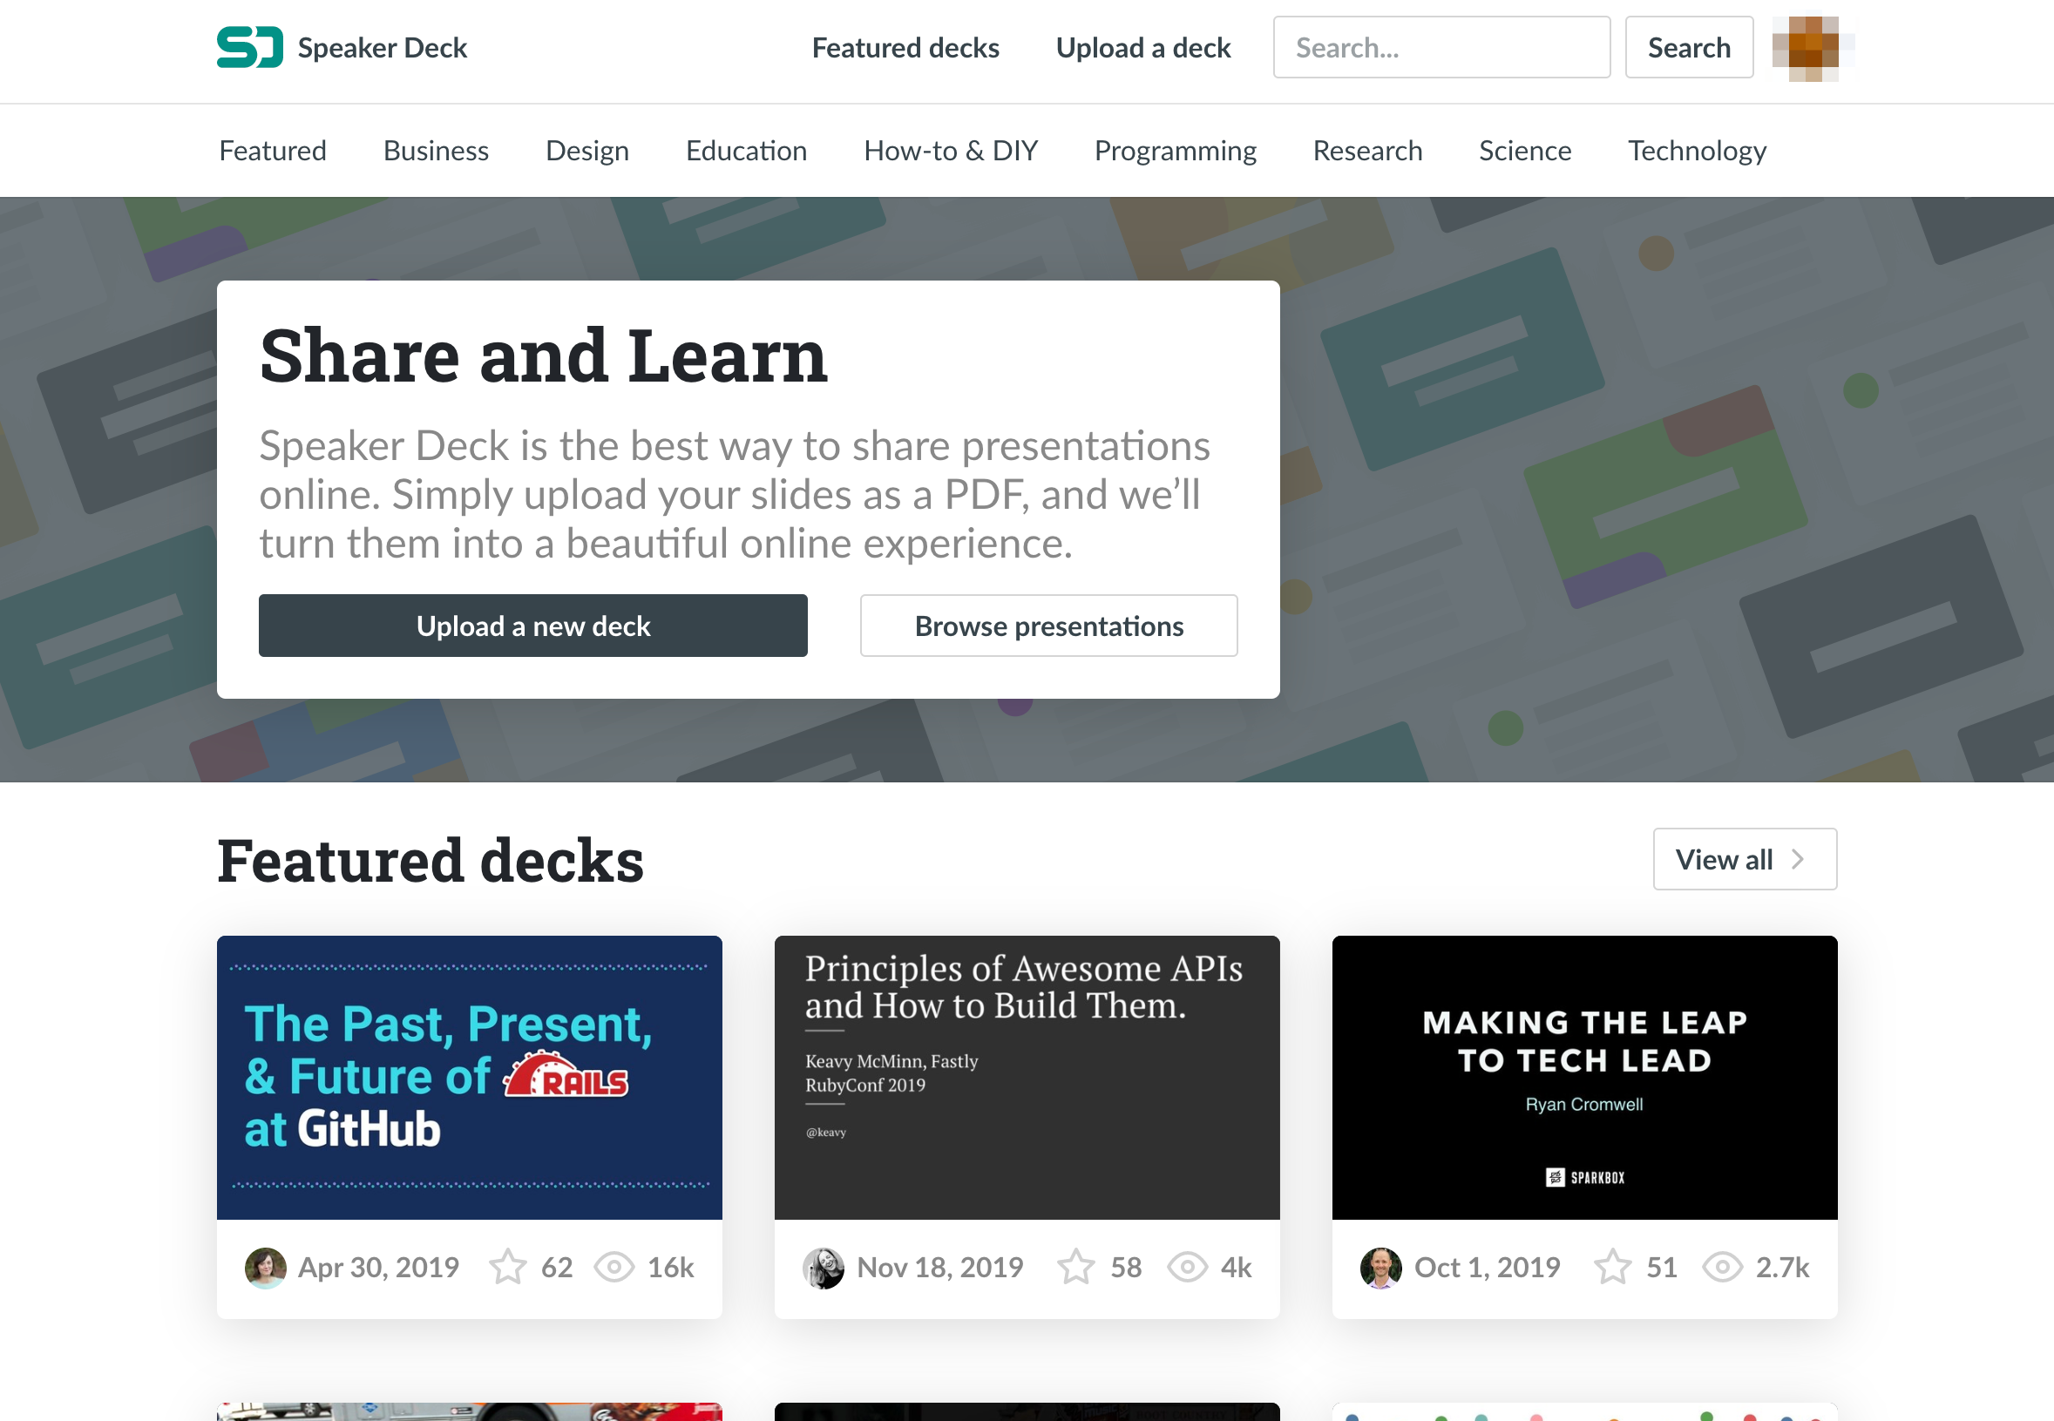Click Upload a deck header link
Image resolution: width=2054 pixels, height=1421 pixels.
(x=1143, y=47)
